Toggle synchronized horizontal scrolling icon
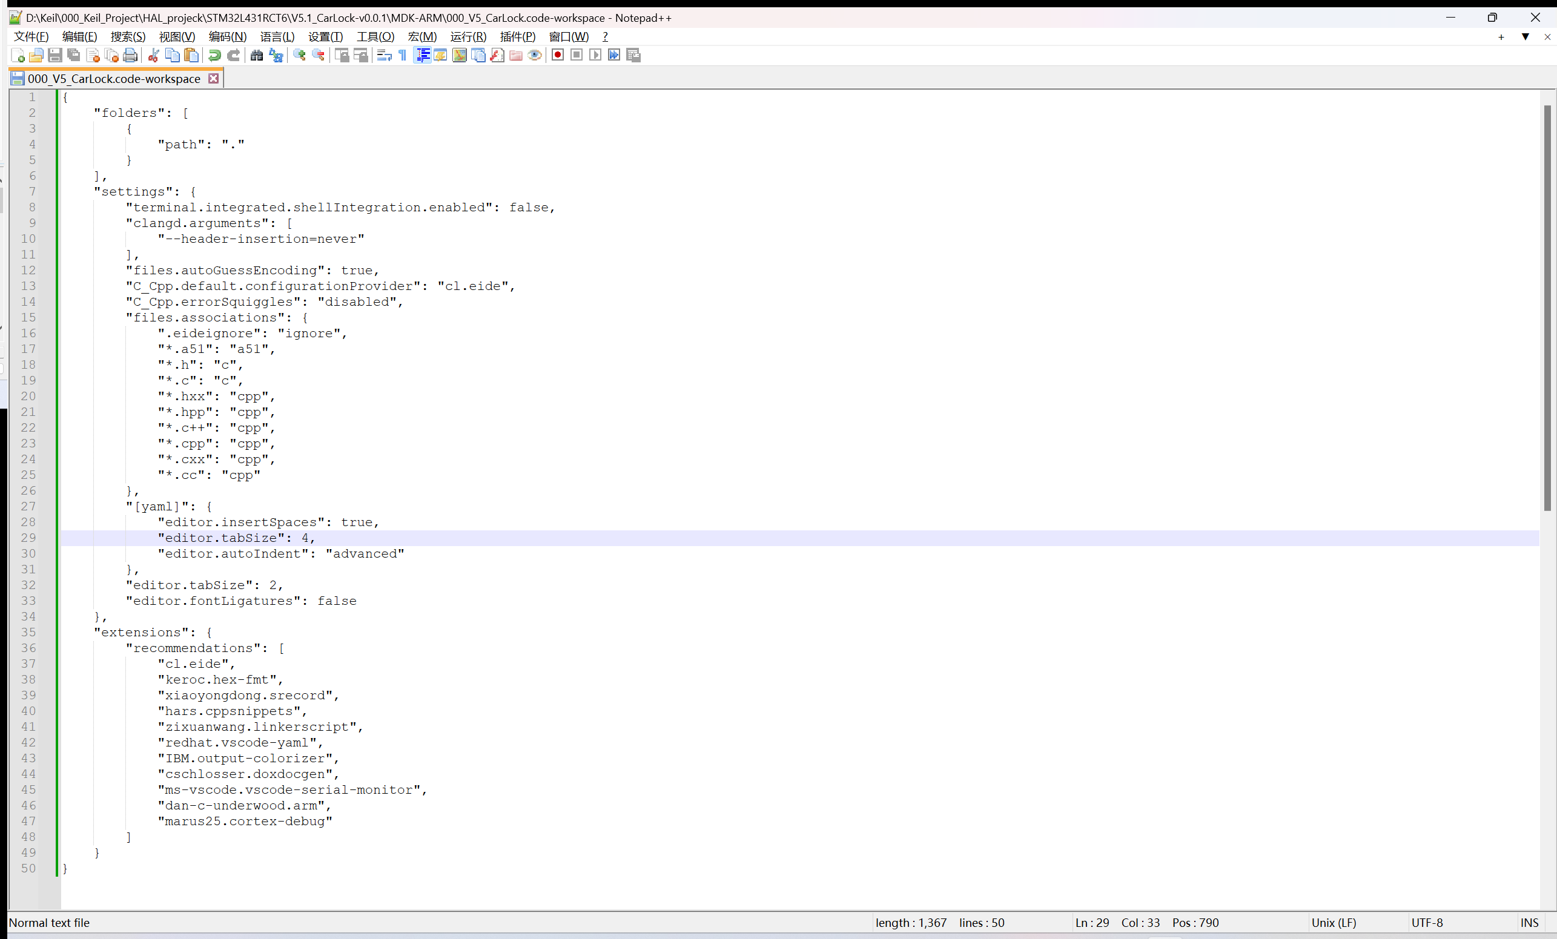Viewport: 1557px width, 939px height. click(361, 56)
